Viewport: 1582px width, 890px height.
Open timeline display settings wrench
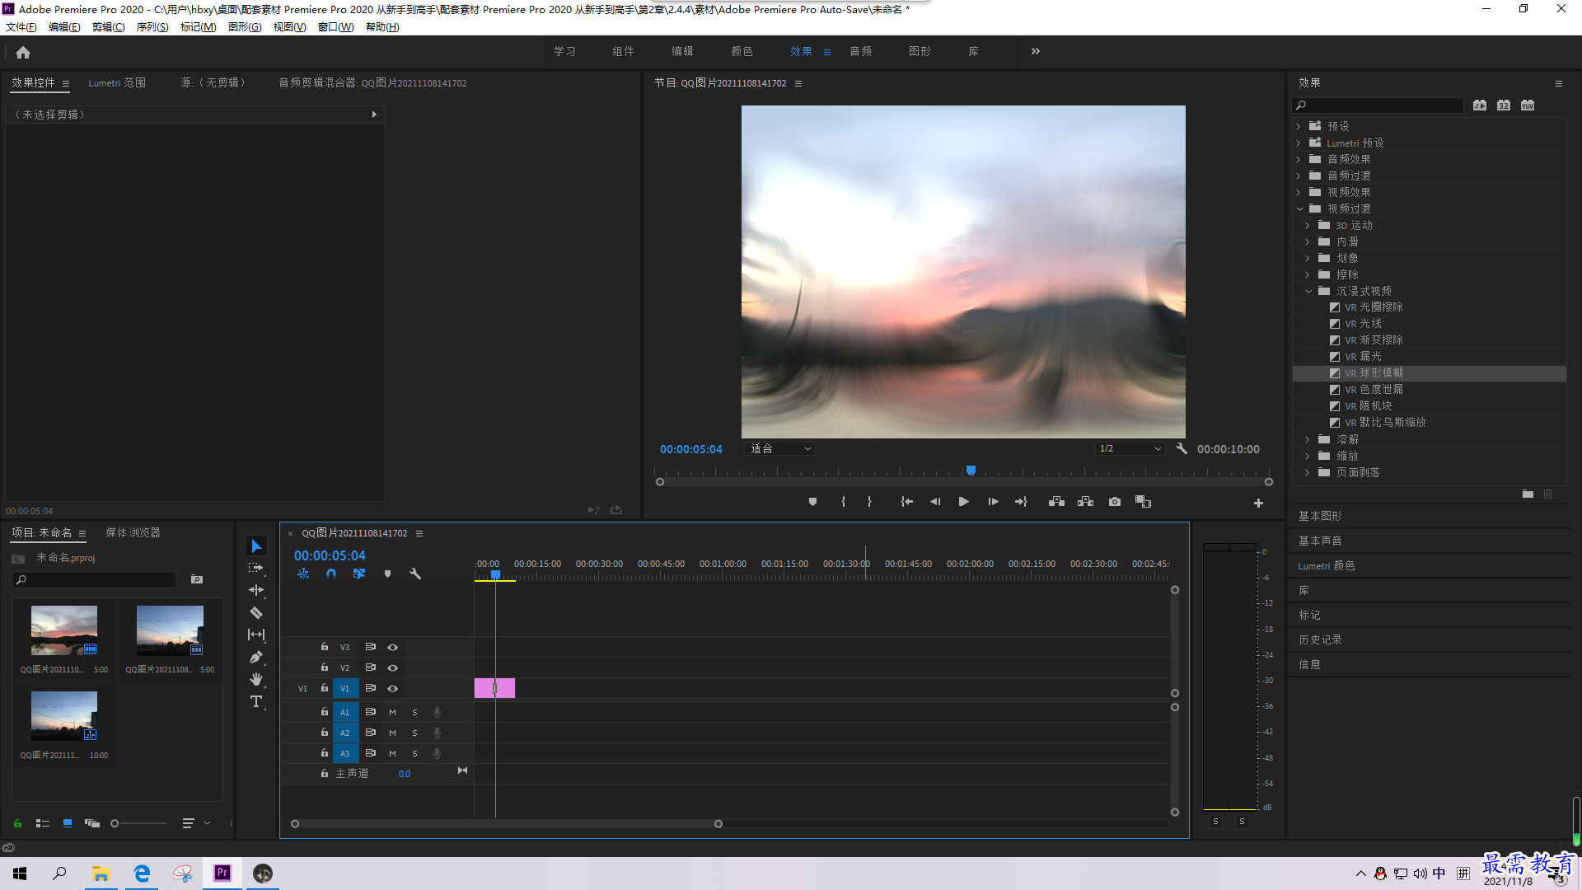click(x=415, y=574)
